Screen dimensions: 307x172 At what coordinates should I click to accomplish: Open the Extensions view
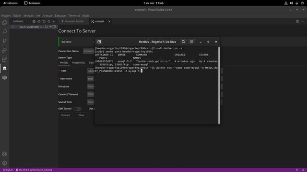(x=4, y=59)
